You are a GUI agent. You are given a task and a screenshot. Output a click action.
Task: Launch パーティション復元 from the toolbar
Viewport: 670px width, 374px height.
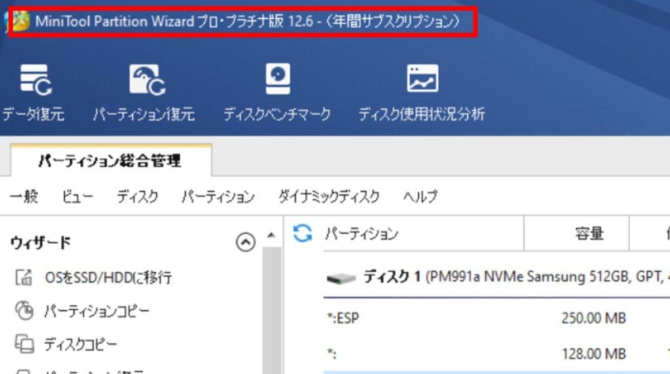coord(144,93)
